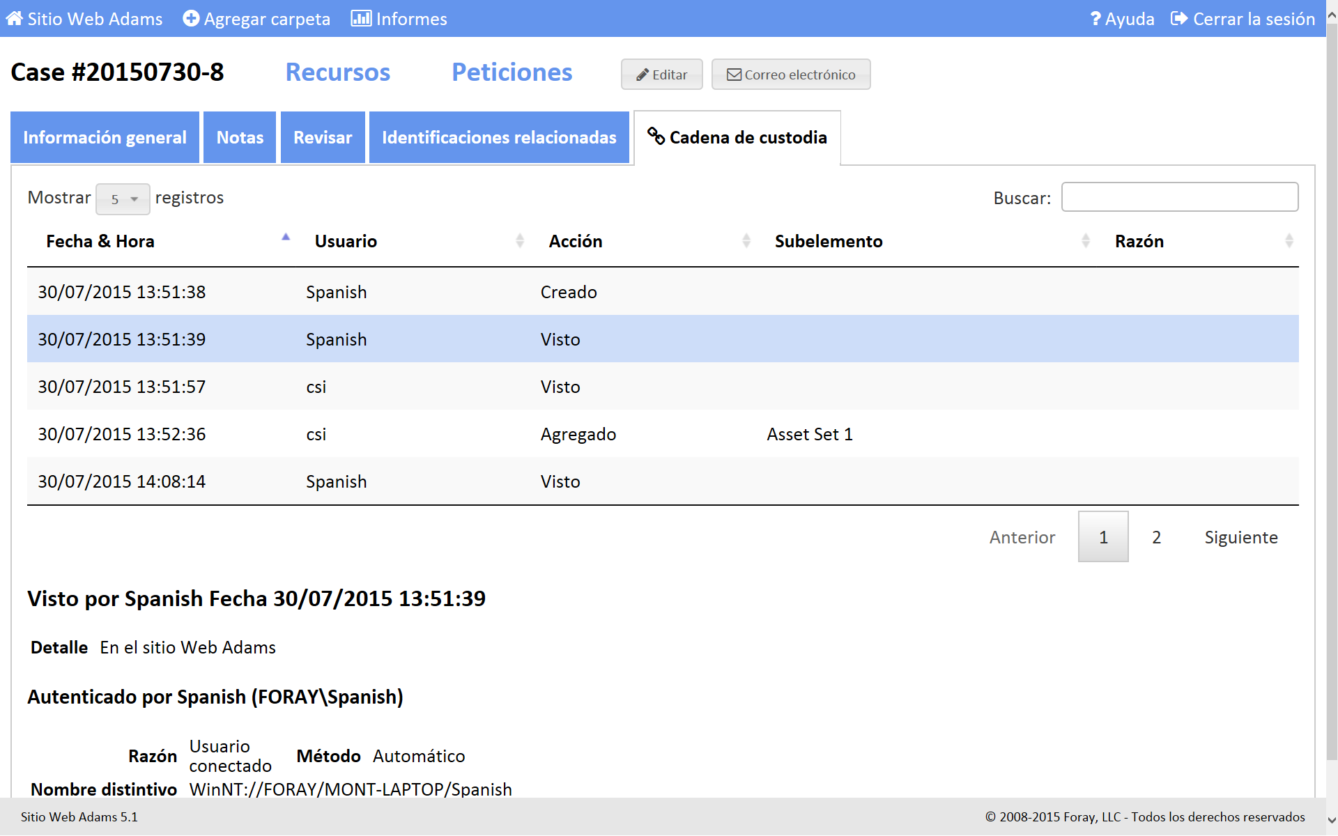Click in the Buscar search field
The height and width of the screenshot is (836, 1338).
1179,197
